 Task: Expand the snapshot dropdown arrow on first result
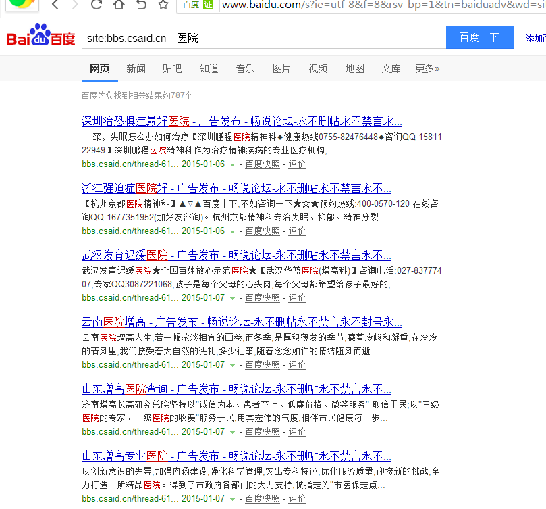tap(231, 164)
